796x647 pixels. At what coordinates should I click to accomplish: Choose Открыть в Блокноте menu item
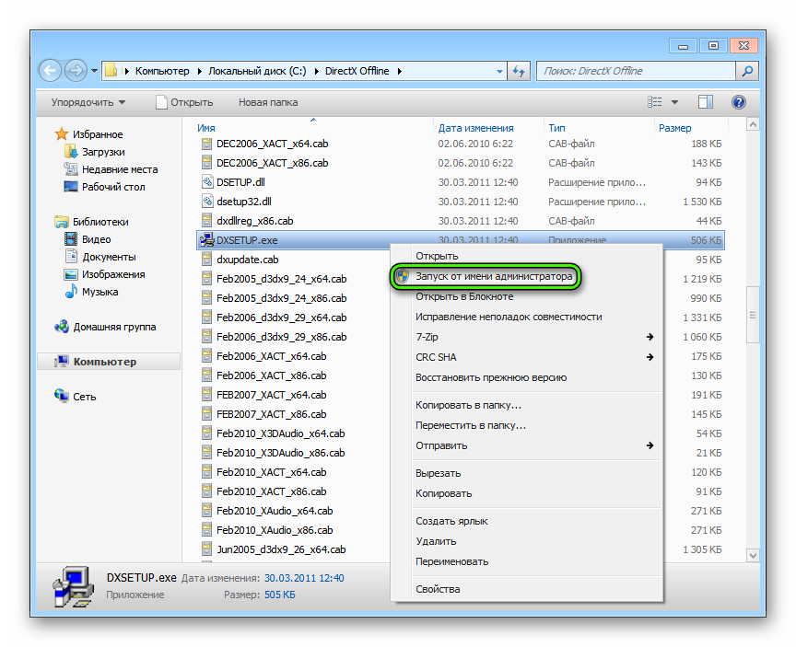526,296
